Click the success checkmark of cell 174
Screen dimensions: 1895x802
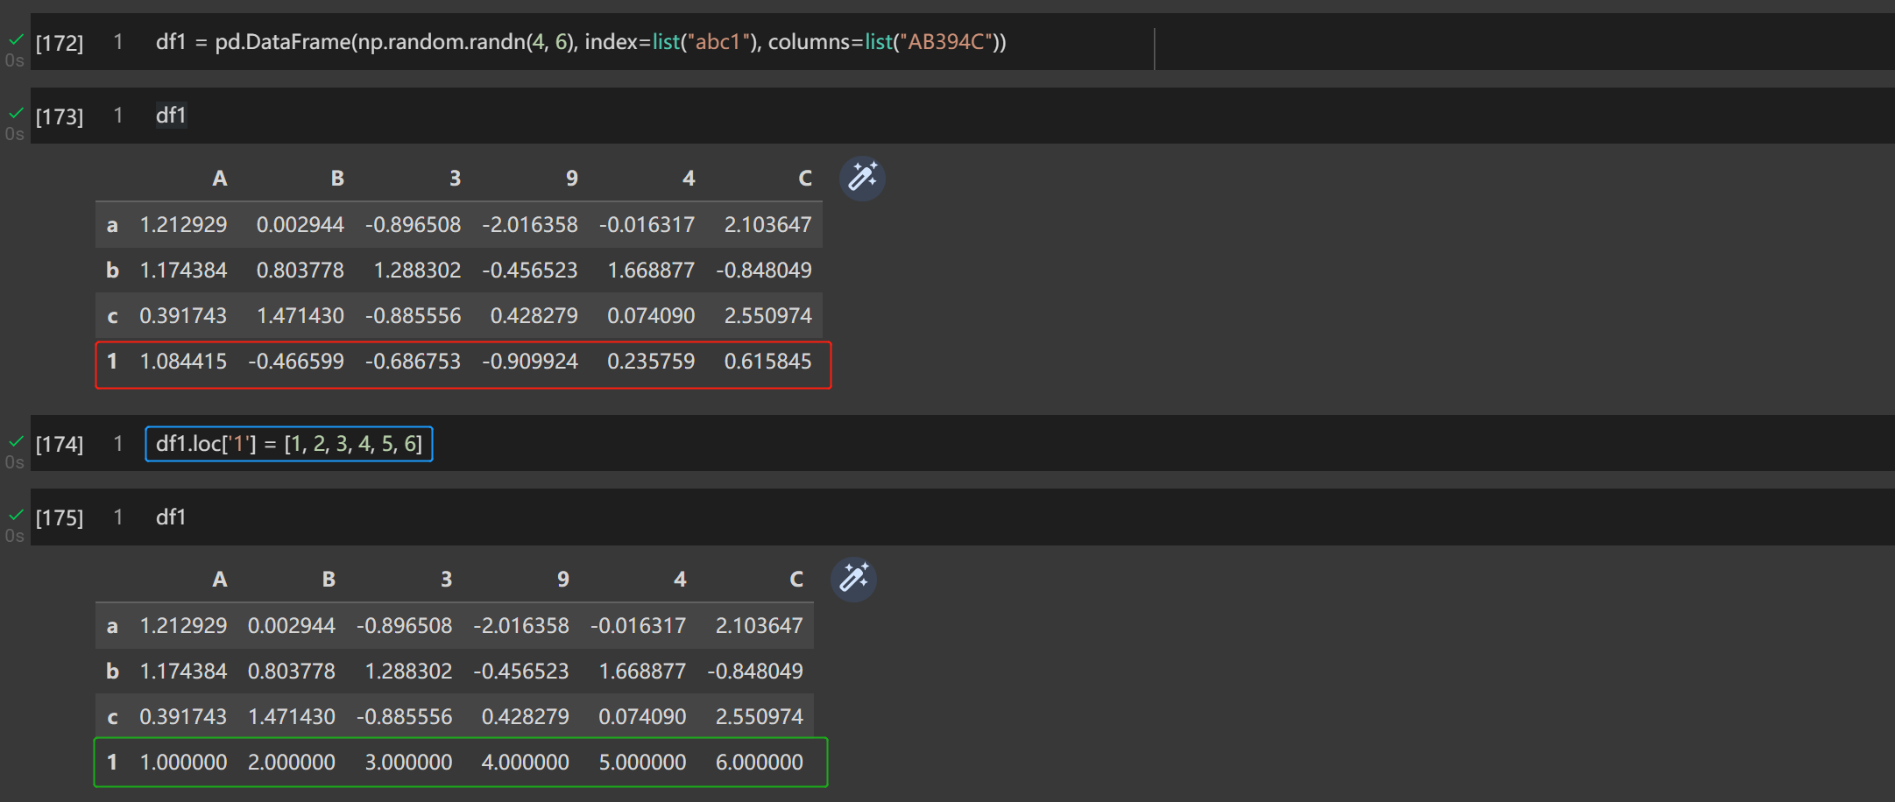(x=16, y=441)
